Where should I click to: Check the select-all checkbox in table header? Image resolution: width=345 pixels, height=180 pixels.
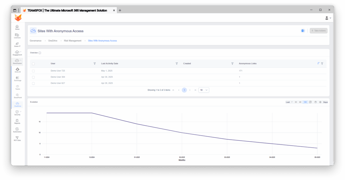[33, 63]
